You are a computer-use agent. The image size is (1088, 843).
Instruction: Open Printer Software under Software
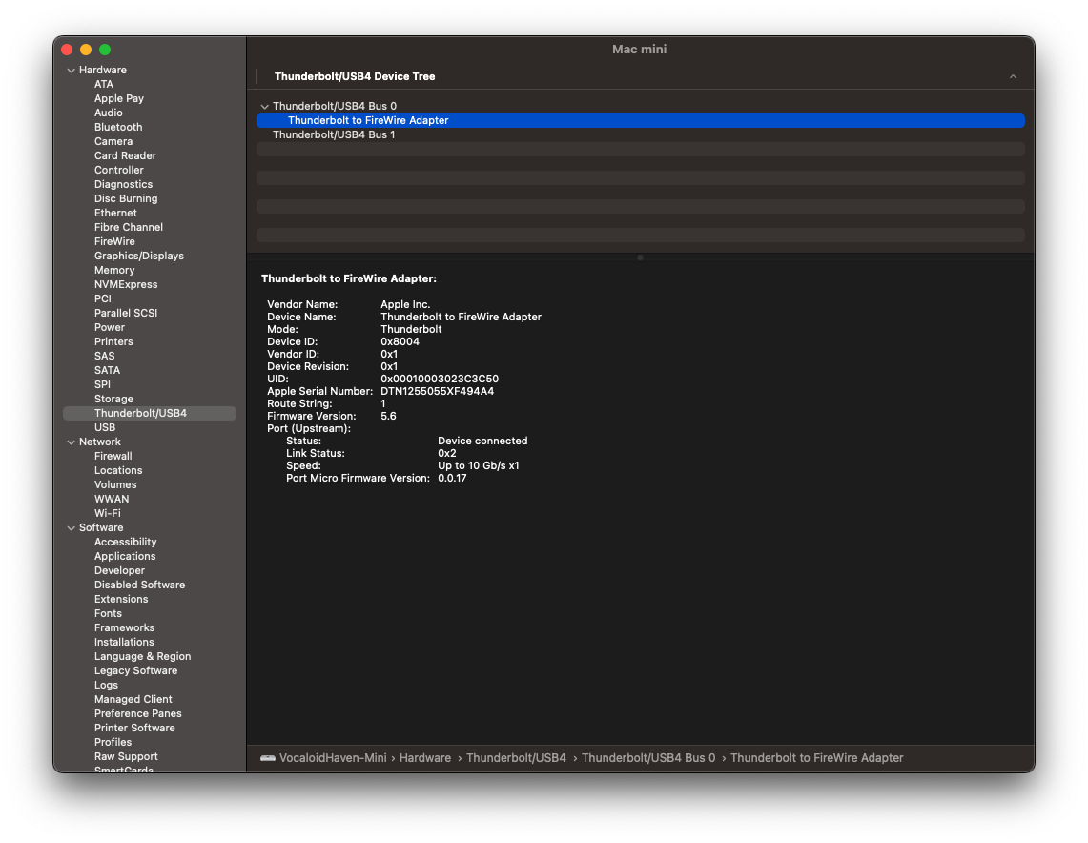click(134, 728)
